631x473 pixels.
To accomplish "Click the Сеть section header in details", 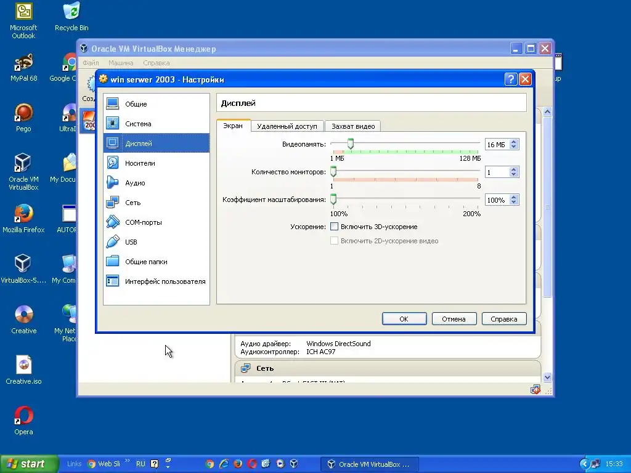I will click(x=388, y=368).
